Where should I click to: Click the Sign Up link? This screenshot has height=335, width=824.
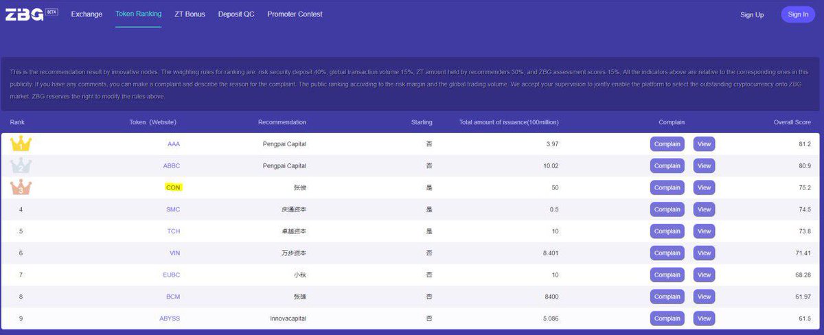pos(752,14)
